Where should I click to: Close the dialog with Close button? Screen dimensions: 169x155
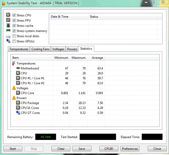(157, 149)
